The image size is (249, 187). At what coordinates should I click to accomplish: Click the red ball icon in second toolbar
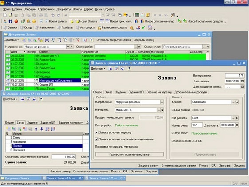16,21
